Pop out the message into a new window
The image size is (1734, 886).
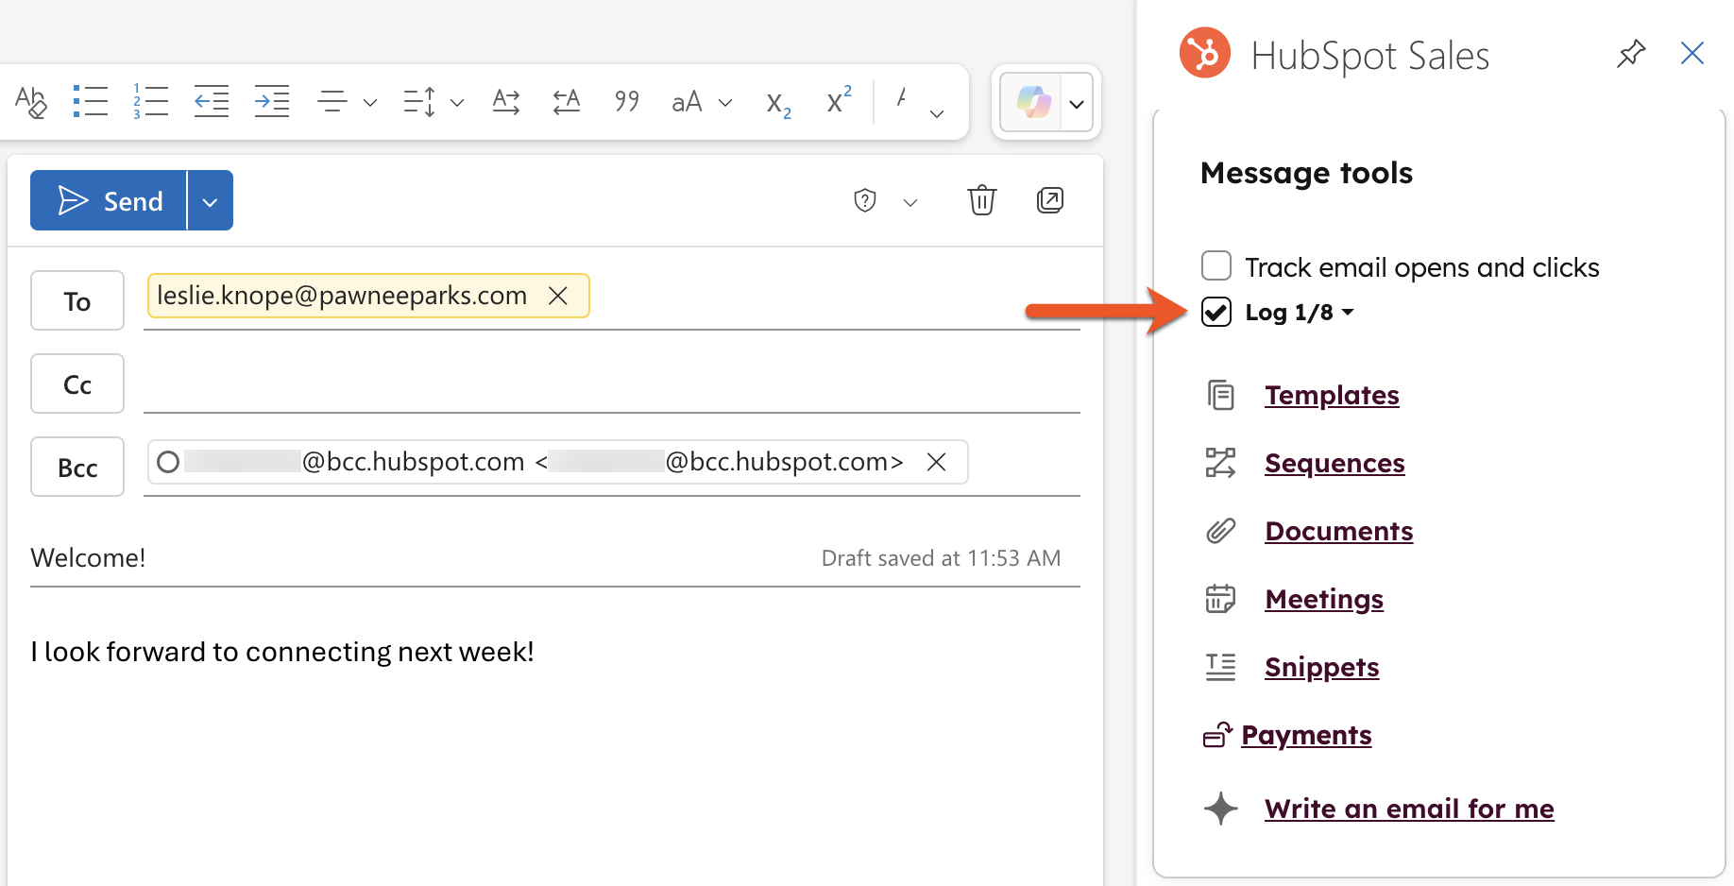pos(1049,200)
